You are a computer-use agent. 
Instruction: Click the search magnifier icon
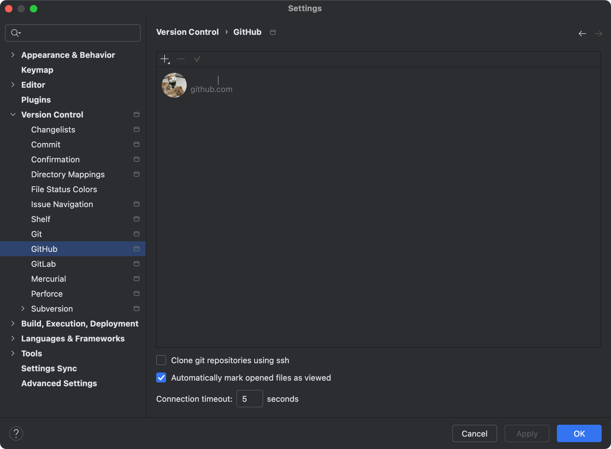[x=15, y=33]
